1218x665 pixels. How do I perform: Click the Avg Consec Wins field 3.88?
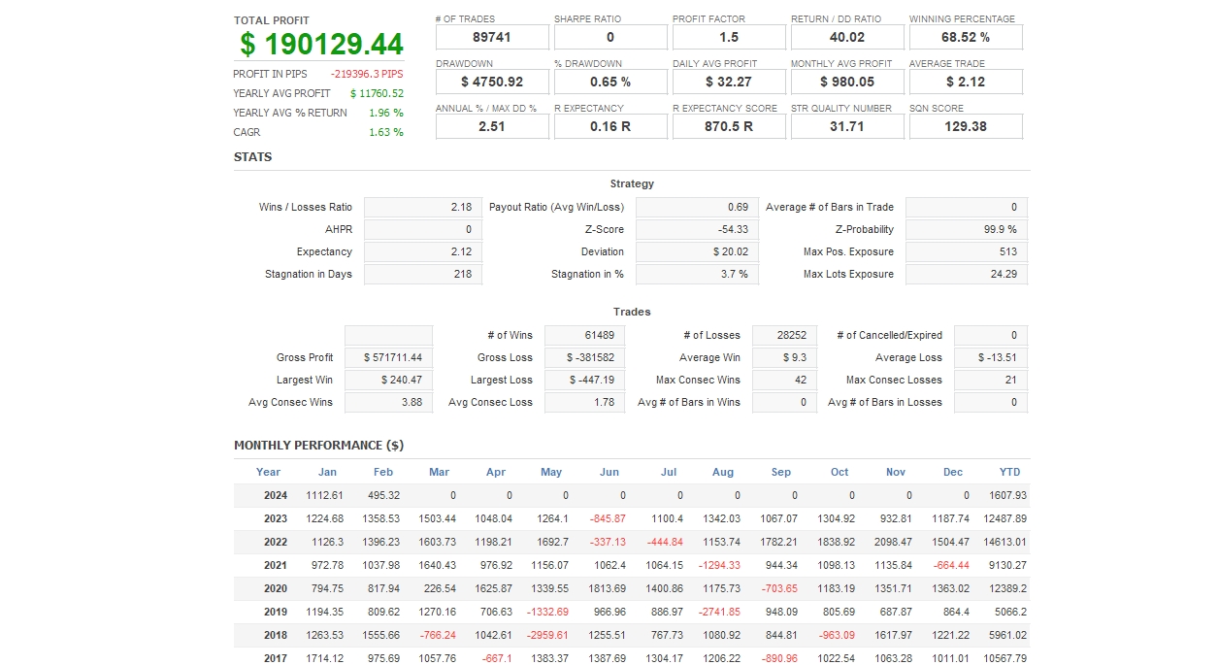click(x=388, y=402)
